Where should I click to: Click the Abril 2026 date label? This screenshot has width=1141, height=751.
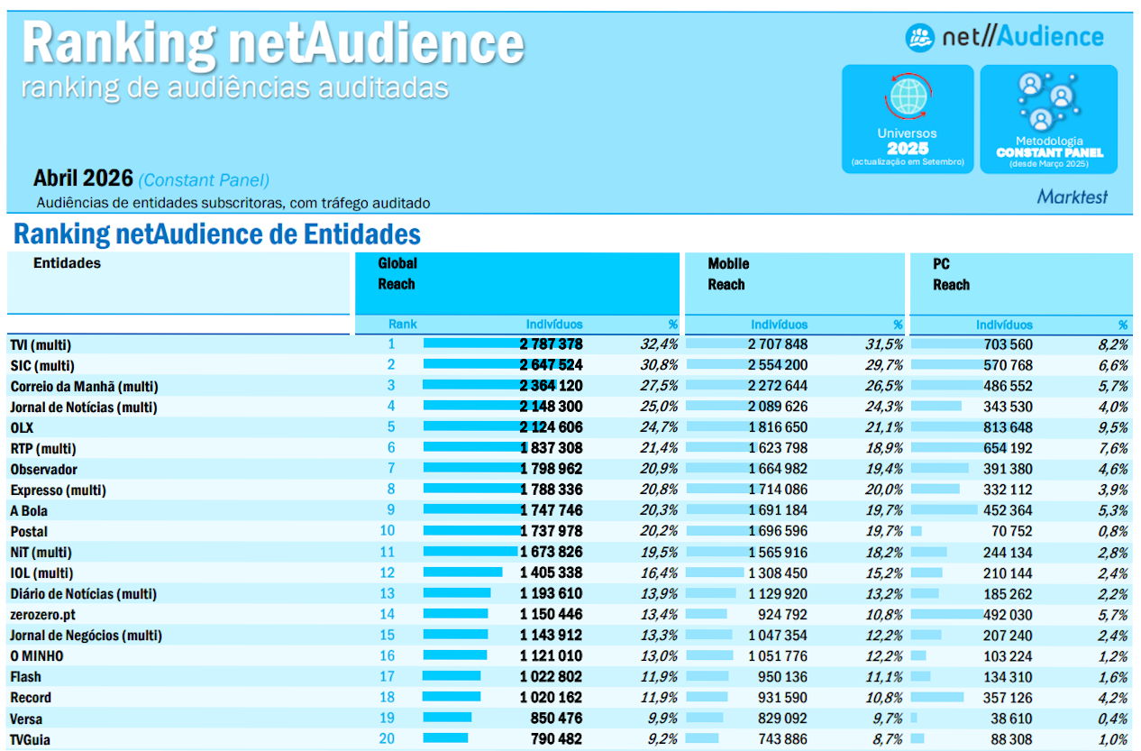84,179
